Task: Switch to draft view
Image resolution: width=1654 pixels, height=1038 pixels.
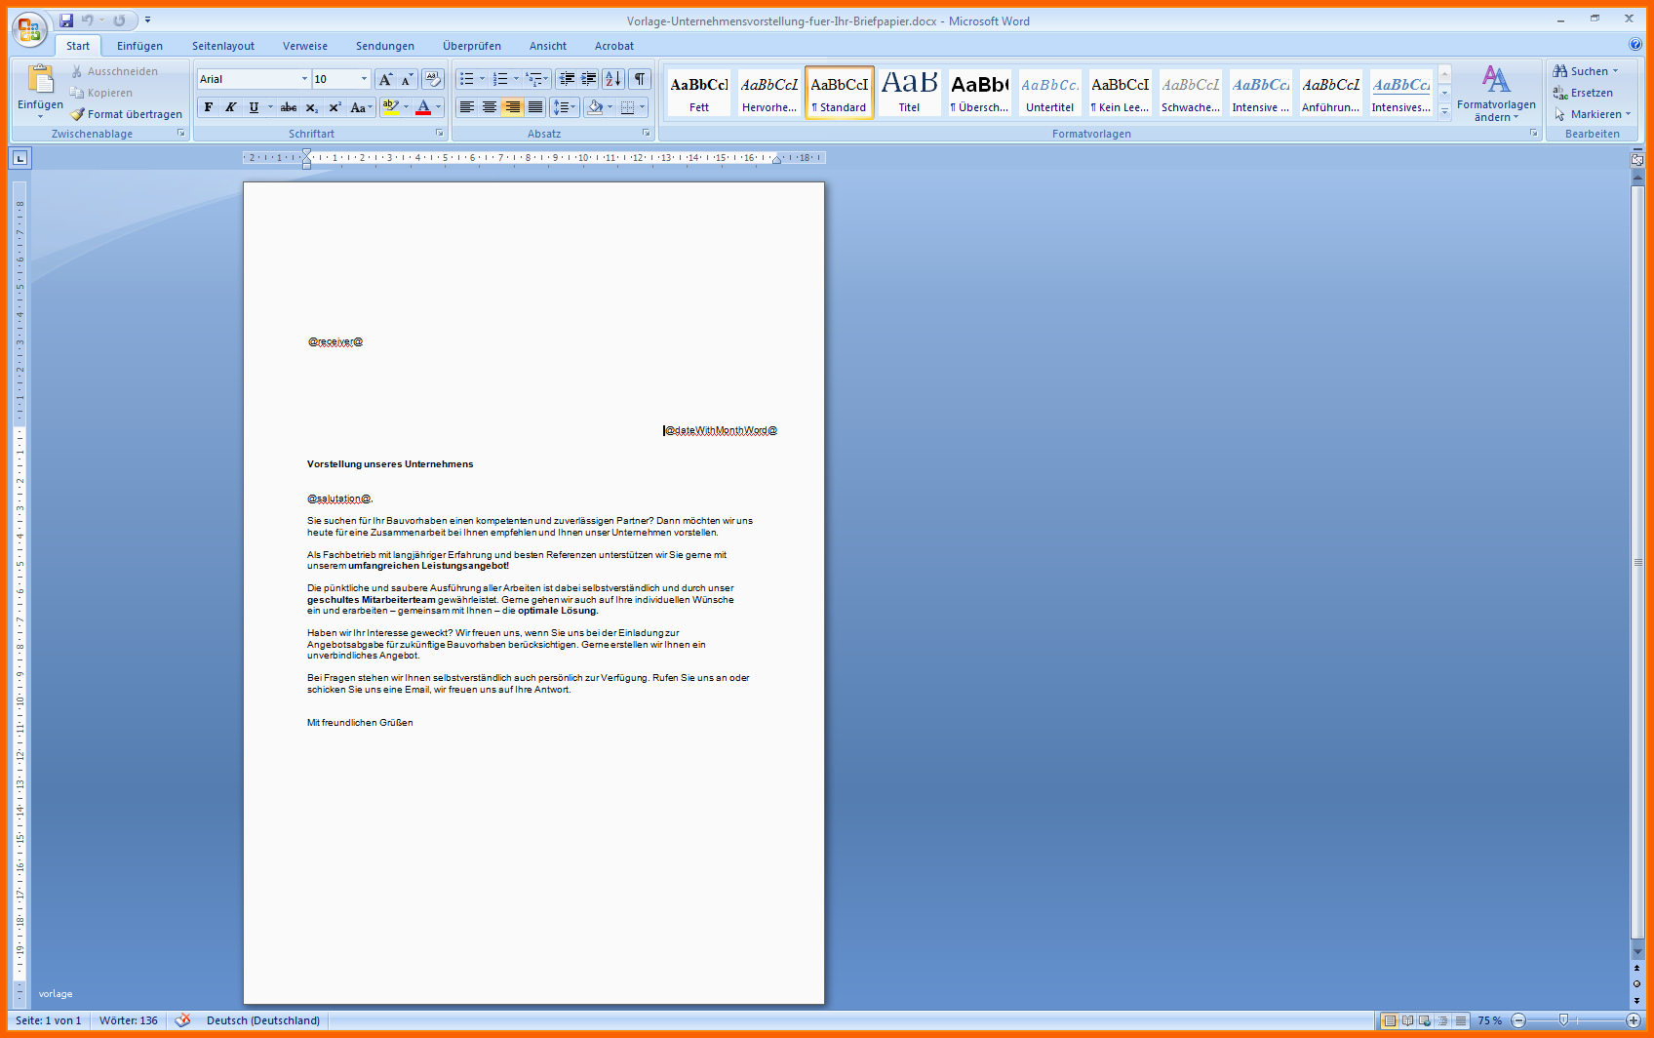Action: [1460, 1020]
